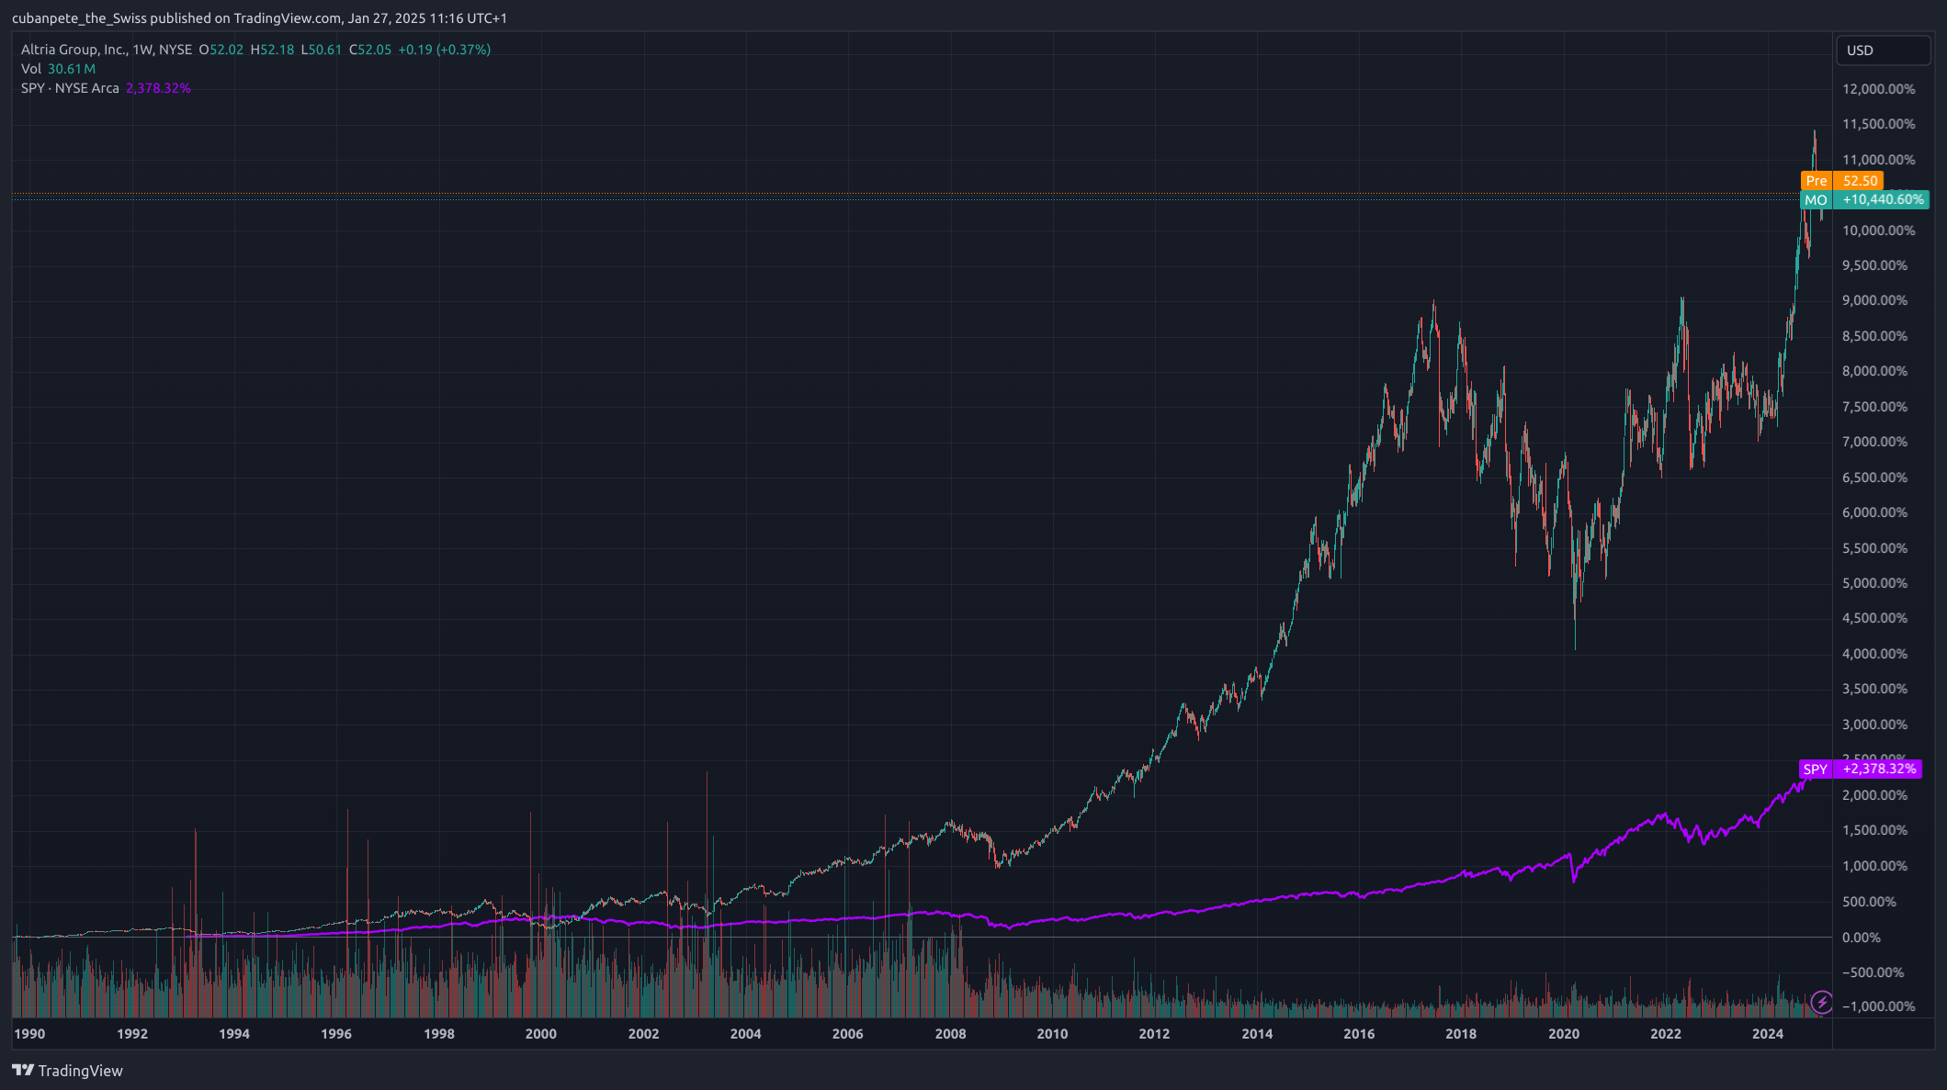Viewport: 1947px width, 1090px height.
Task: Click the low value L50.61
Action: click(322, 50)
